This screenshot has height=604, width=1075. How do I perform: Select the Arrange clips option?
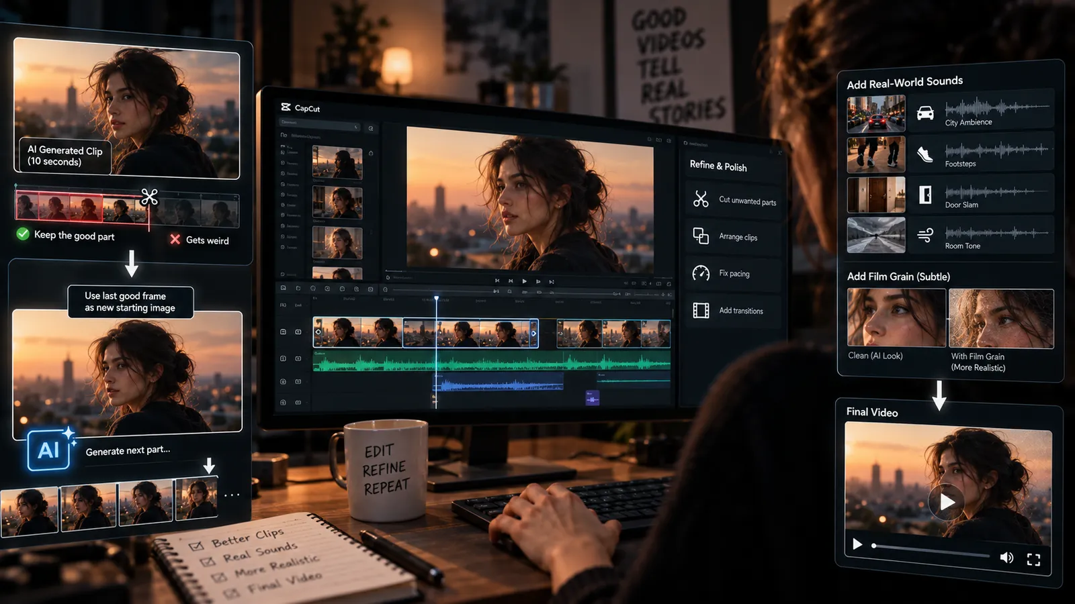[734, 236]
